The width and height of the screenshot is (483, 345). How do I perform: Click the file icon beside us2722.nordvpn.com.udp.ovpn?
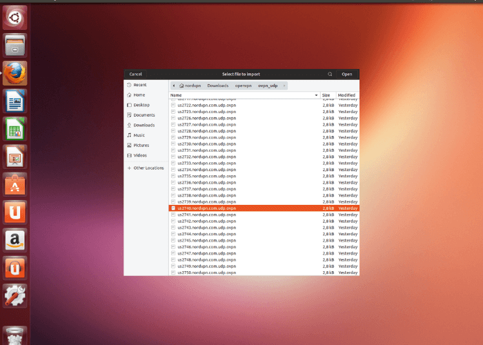pyautogui.click(x=173, y=105)
